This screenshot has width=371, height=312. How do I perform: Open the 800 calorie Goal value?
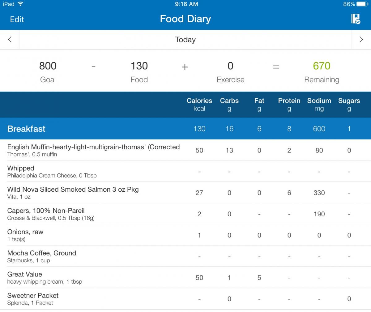(x=48, y=66)
